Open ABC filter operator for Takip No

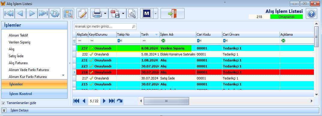pyautogui.click(x=120, y=40)
